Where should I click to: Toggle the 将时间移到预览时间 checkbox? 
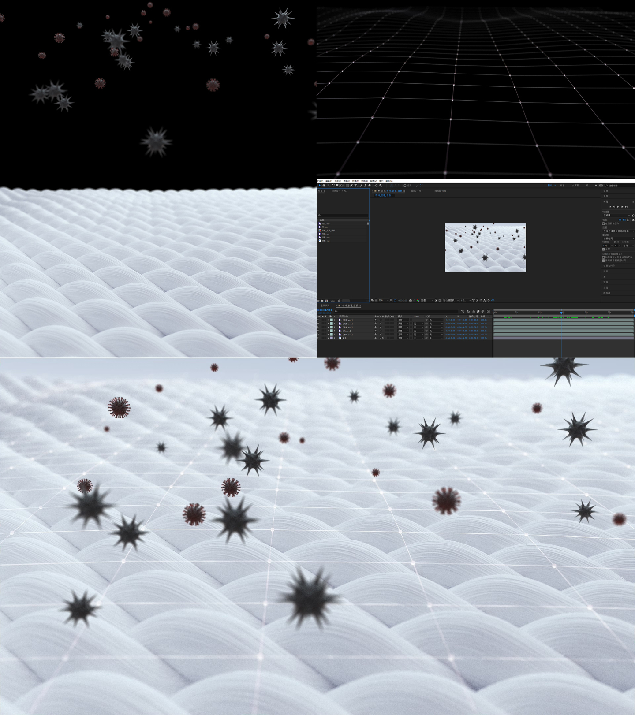(603, 261)
